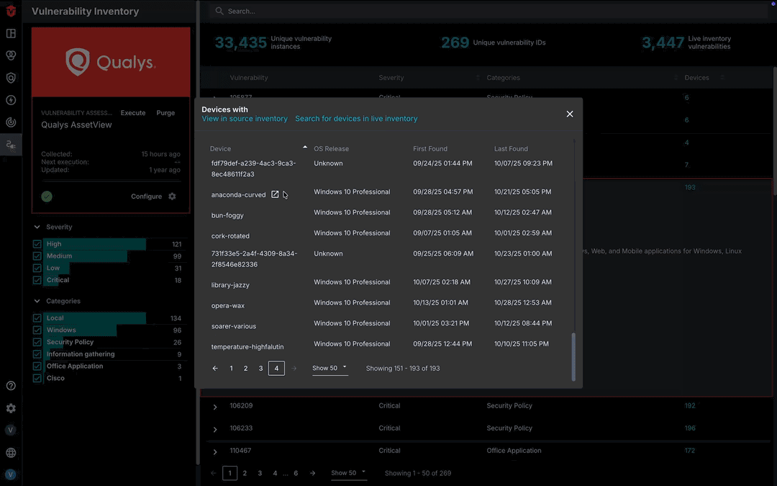
Task: Click the globe icon near sidebar bottom
Action: click(11, 452)
